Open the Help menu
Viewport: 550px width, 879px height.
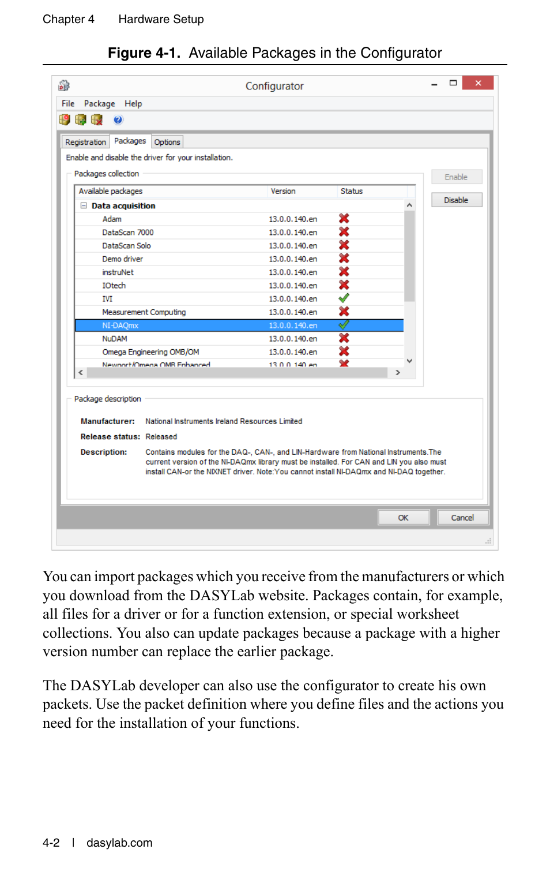click(133, 103)
